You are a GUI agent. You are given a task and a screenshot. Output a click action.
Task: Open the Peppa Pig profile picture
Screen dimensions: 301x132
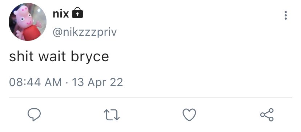tap(28, 22)
